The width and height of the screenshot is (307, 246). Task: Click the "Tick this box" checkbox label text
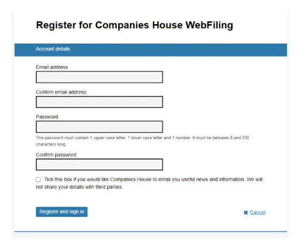tap(153, 179)
